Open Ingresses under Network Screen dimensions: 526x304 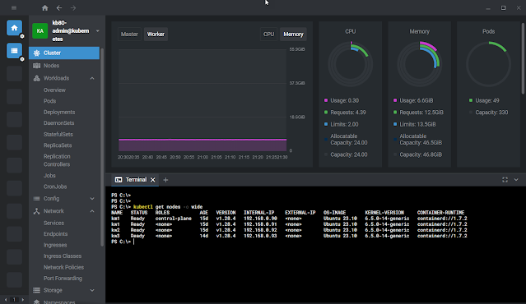tap(55, 245)
